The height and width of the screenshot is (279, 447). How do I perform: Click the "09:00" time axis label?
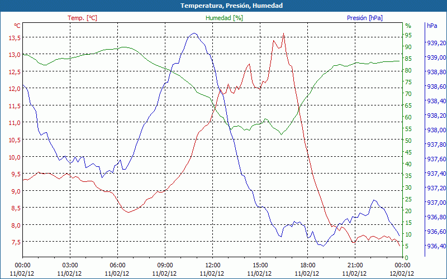point(165,266)
